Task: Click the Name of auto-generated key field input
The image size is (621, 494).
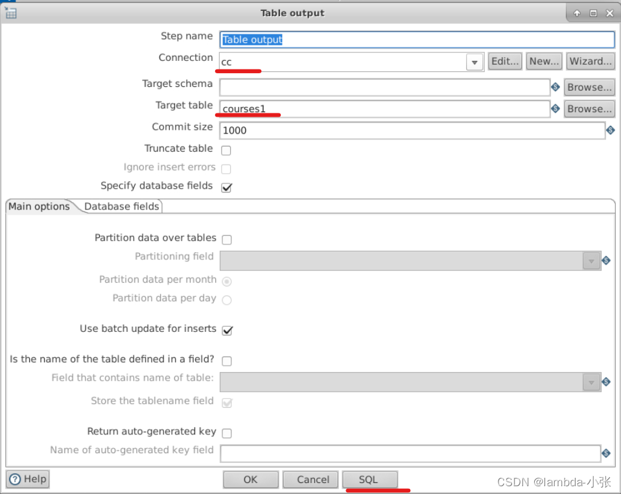Action: click(x=410, y=453)
